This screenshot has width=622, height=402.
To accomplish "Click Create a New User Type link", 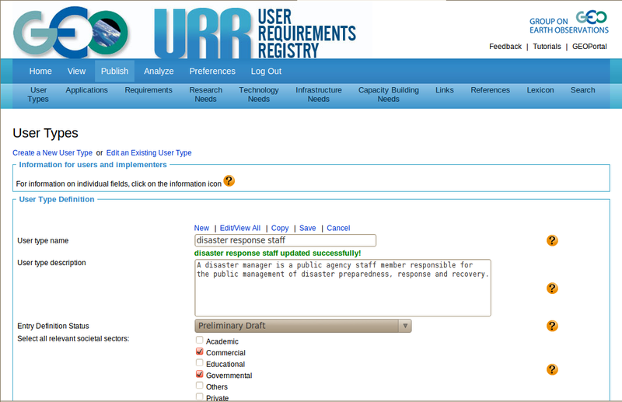I will (x=52, y=152).
